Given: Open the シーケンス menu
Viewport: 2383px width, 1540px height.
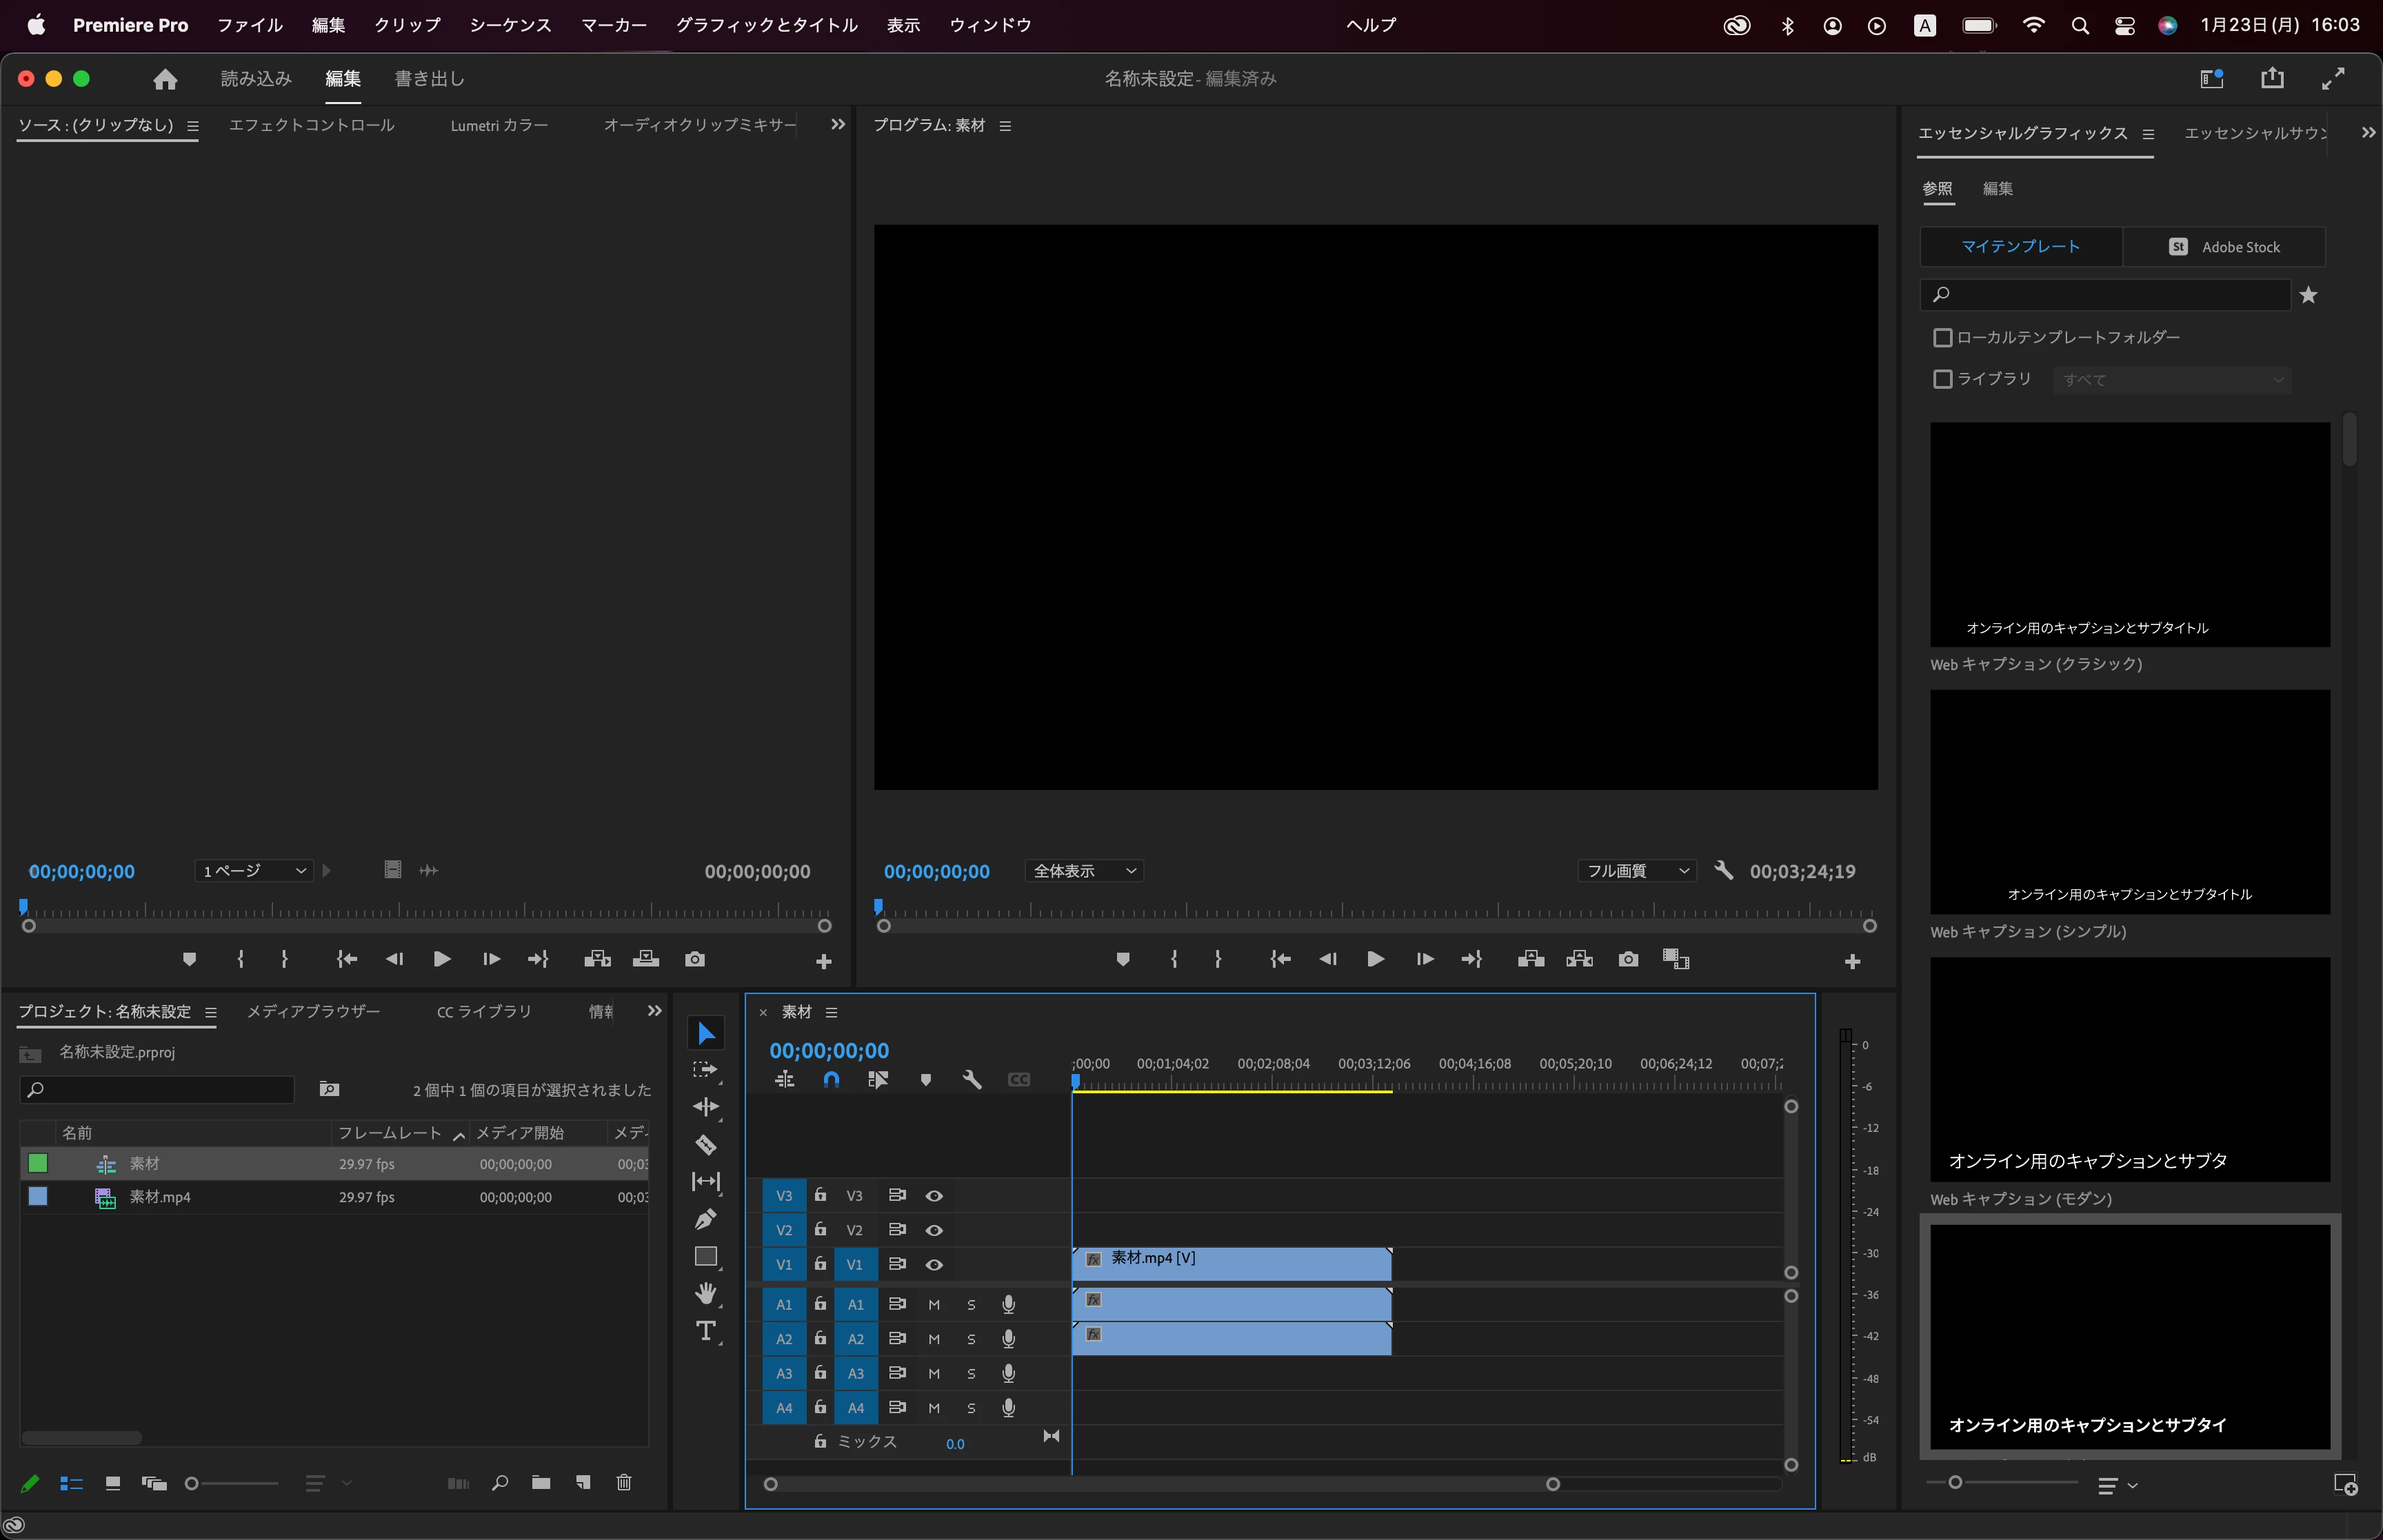Looking at the screenshot, I should [510, 25].
